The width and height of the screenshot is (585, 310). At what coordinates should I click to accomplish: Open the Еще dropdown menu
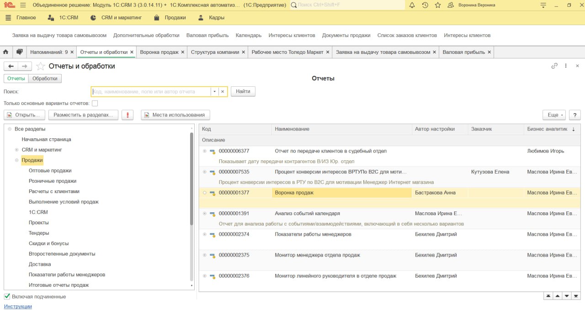point(554,115)
